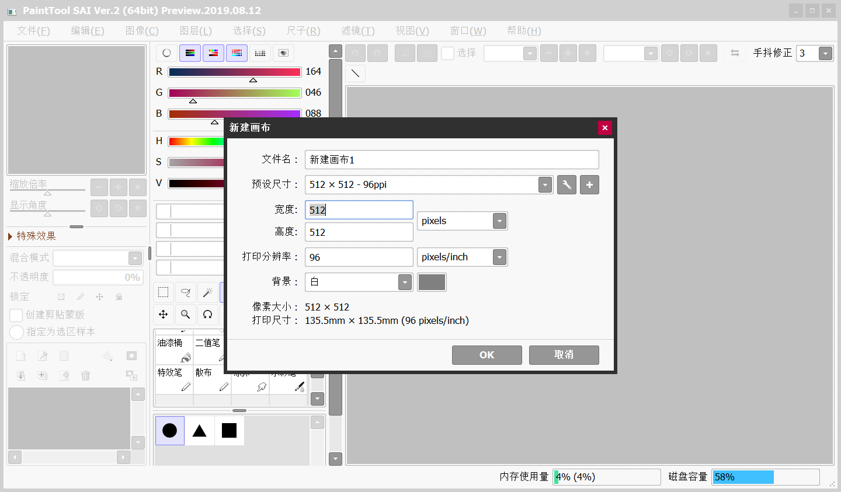Open the 编辑(E) menu
The height and width of the screenshot is (492, 841).
pos(88,31)
